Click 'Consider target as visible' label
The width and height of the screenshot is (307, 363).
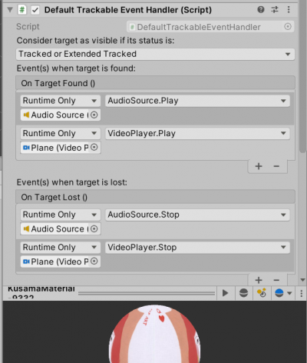coord(95,41)
